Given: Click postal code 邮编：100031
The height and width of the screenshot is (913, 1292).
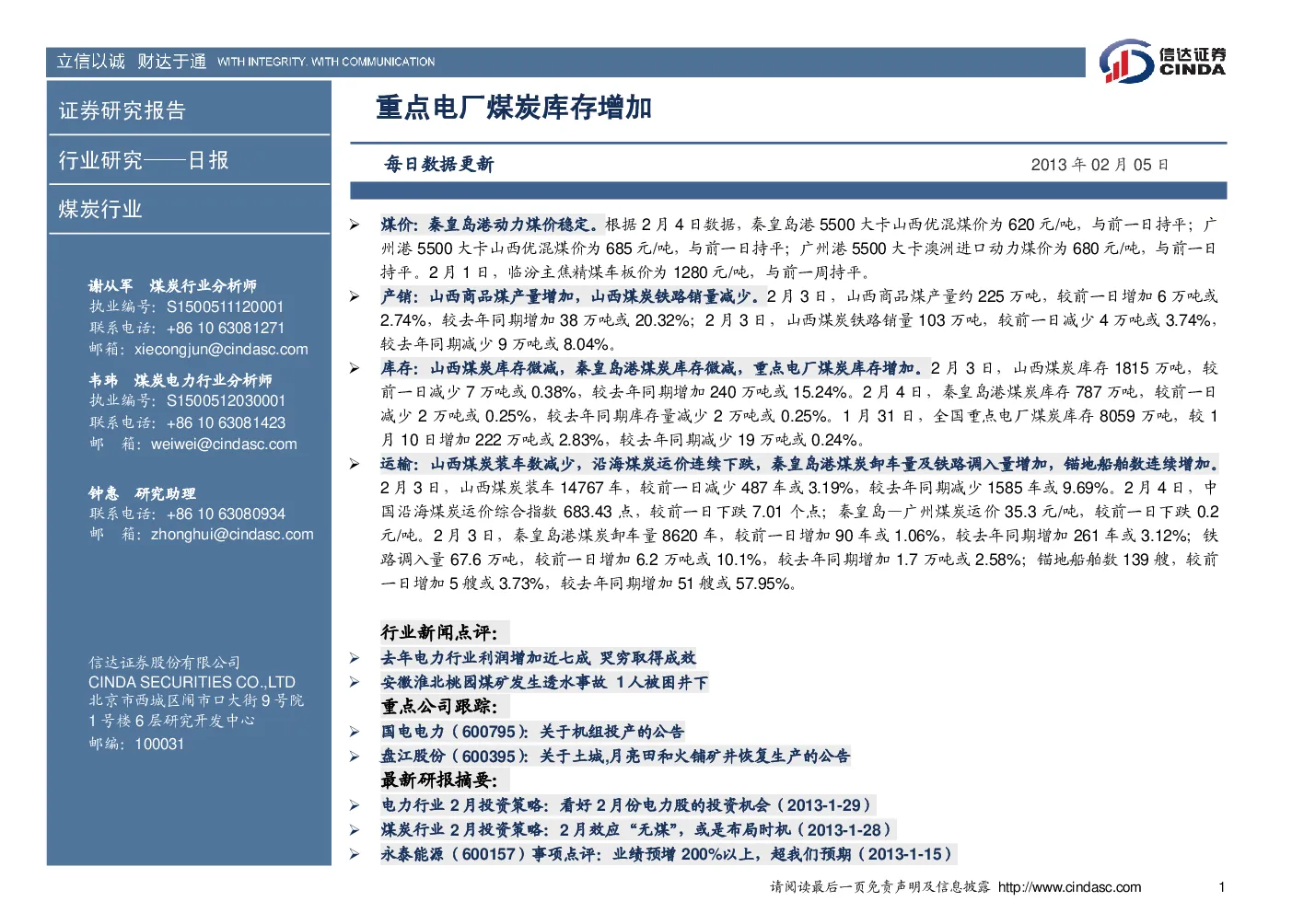Looking at the screenshot, I should [x=136, y=745].
